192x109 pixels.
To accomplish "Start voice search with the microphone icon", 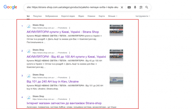I will (135, 7).
